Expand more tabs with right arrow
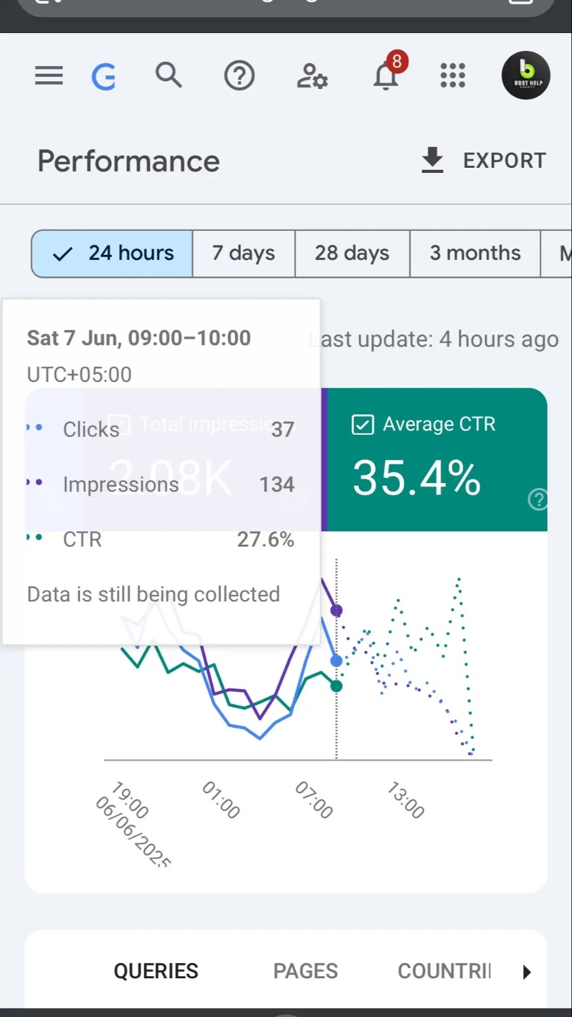 (526, 972)
